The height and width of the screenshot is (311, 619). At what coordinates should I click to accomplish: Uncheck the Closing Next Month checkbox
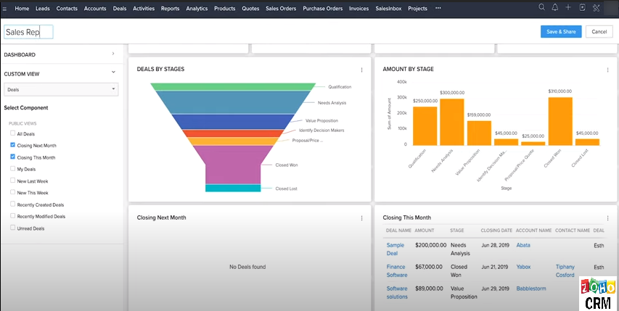13,146
